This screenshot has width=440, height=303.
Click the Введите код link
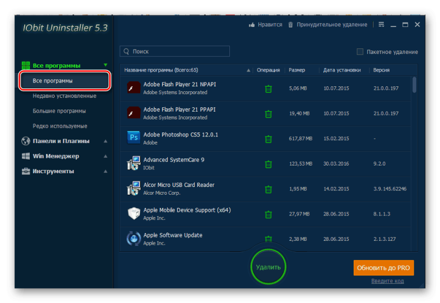pyautogui.click(x=388, y=281)
